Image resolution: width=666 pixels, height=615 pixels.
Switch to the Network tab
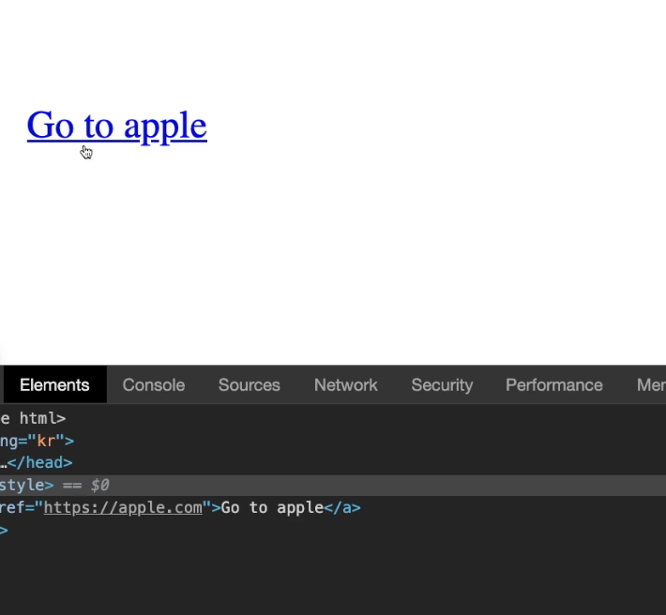(x=346, y=385)
